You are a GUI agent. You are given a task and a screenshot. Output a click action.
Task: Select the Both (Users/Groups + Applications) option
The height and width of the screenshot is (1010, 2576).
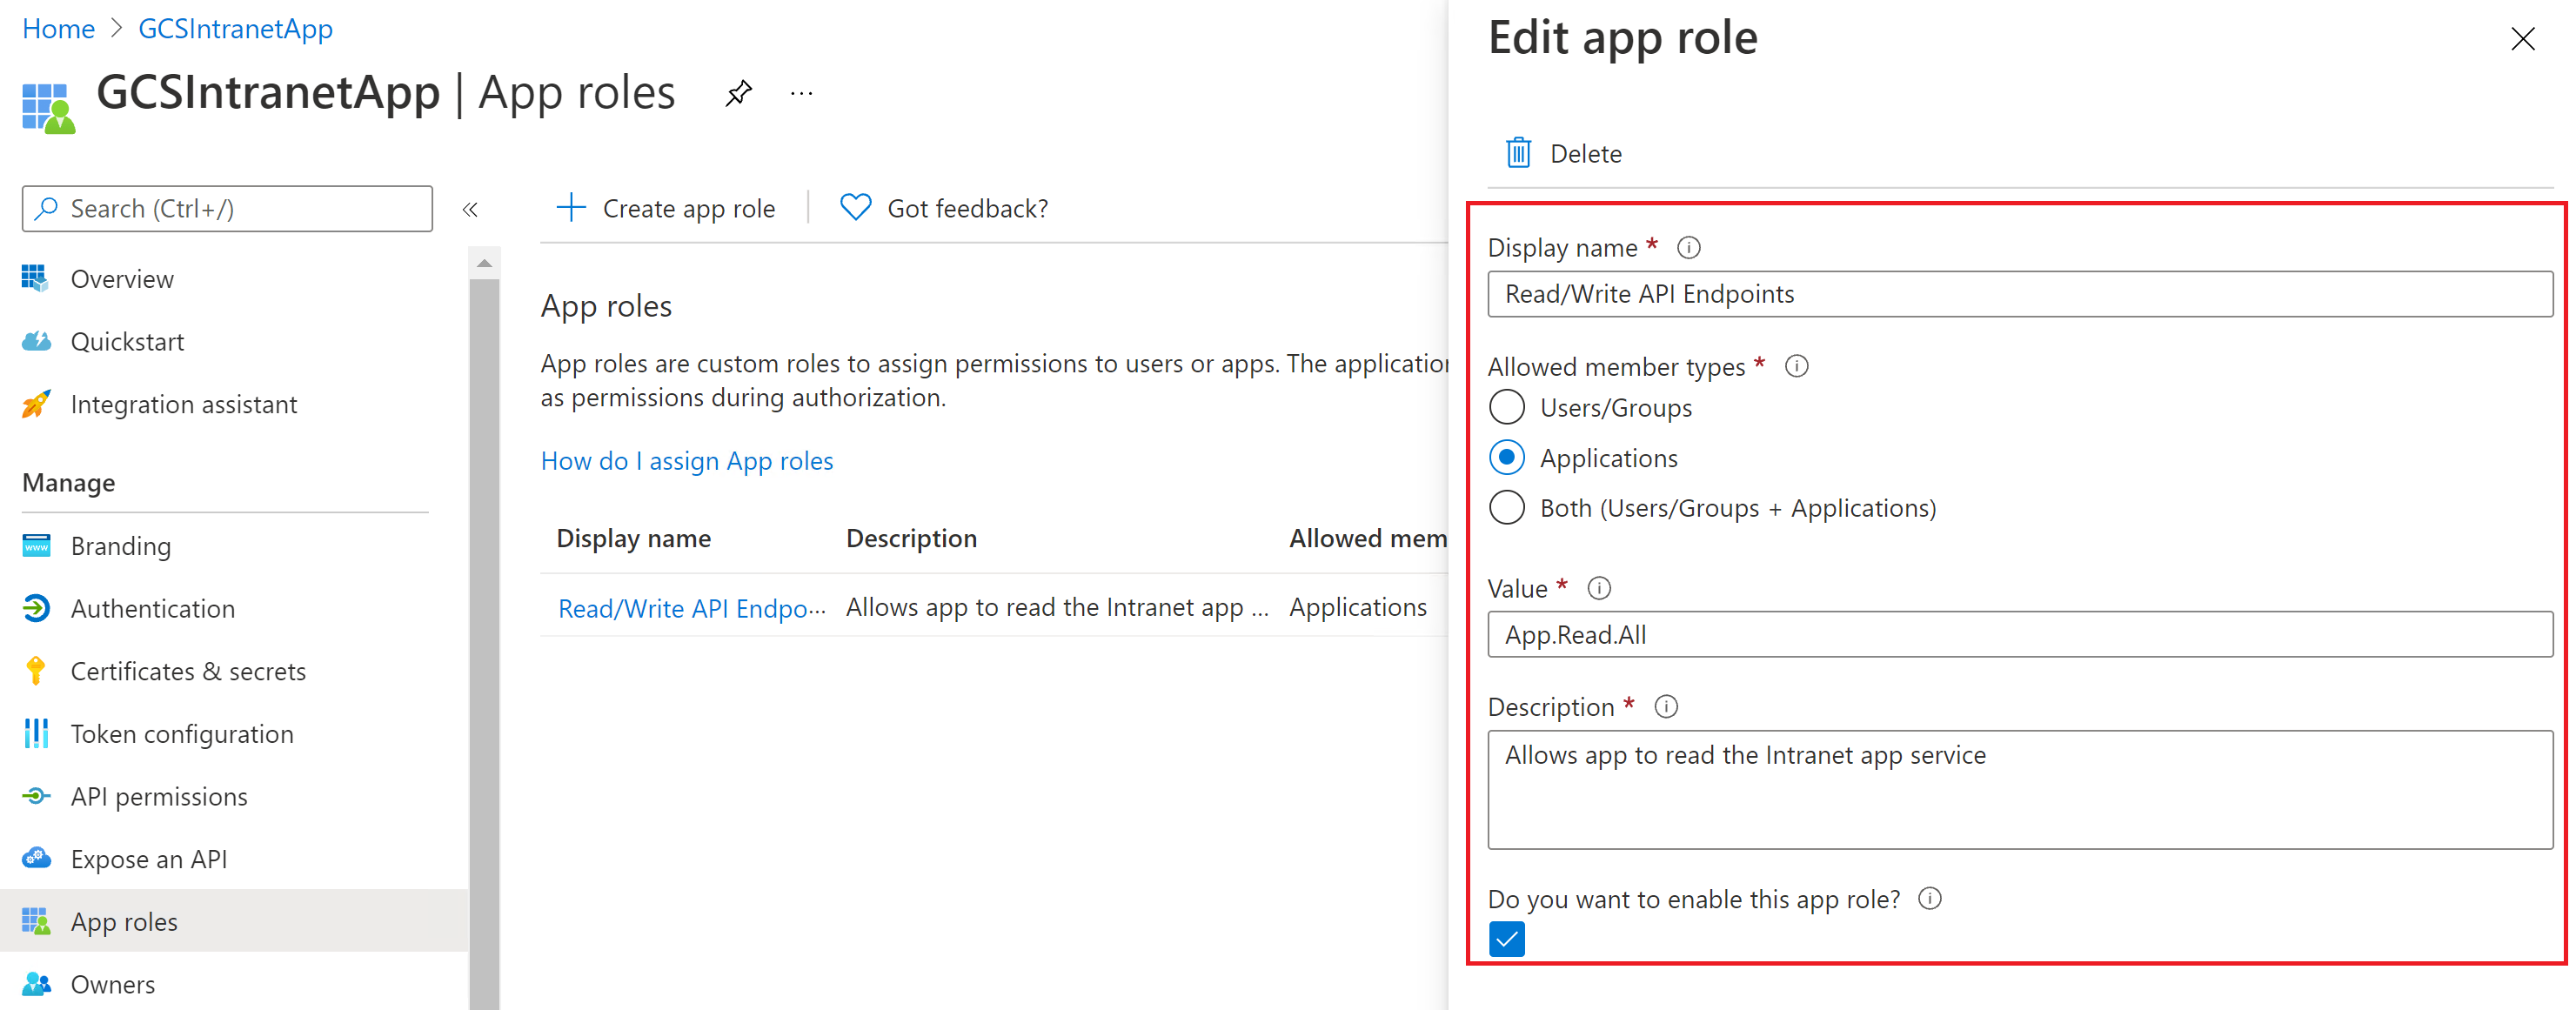pos(1507,508)
